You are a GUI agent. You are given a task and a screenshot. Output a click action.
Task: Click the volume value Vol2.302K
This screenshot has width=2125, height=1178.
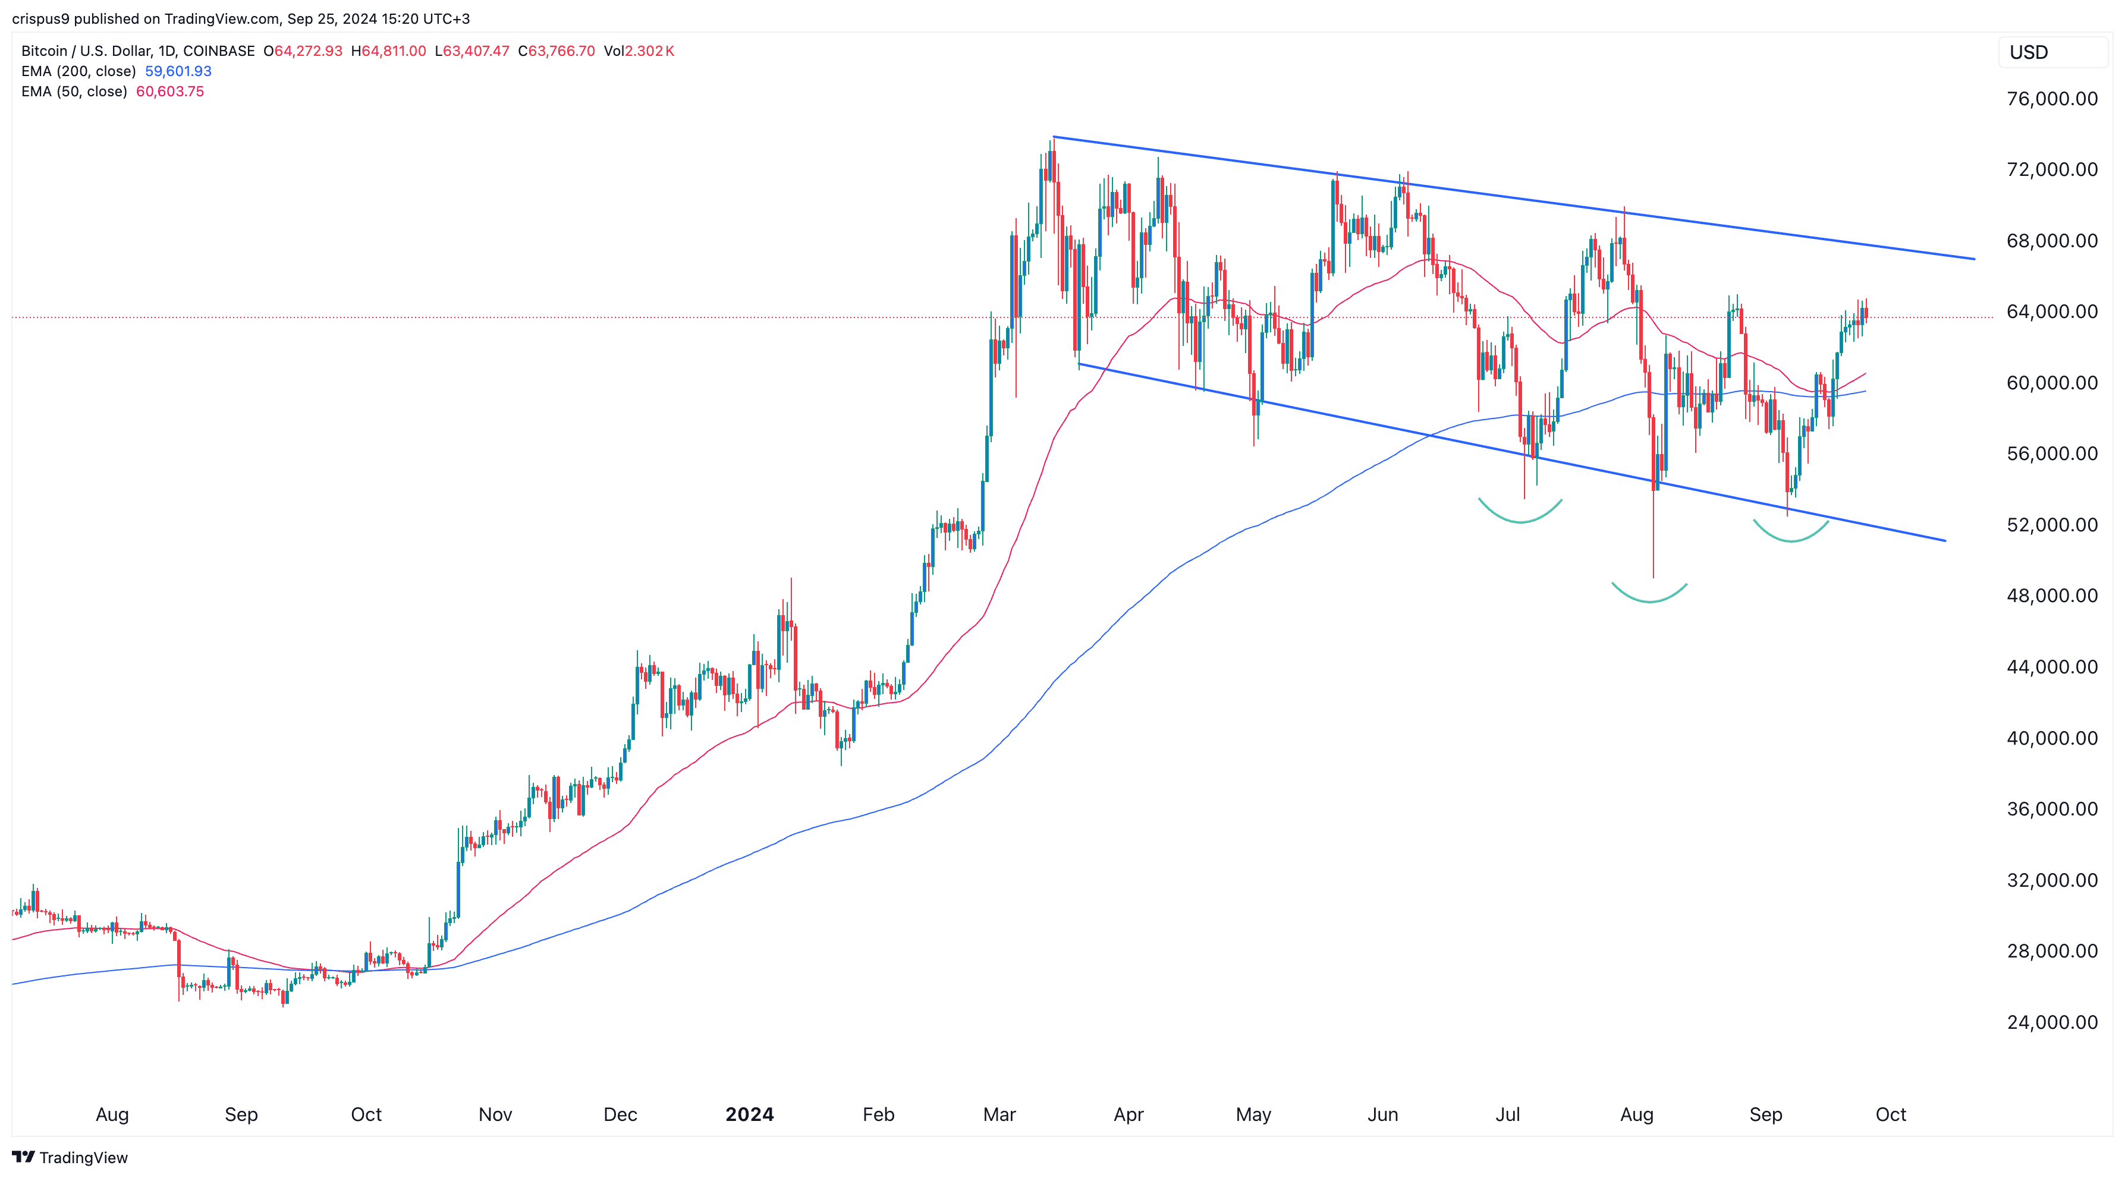pos(639,51)
